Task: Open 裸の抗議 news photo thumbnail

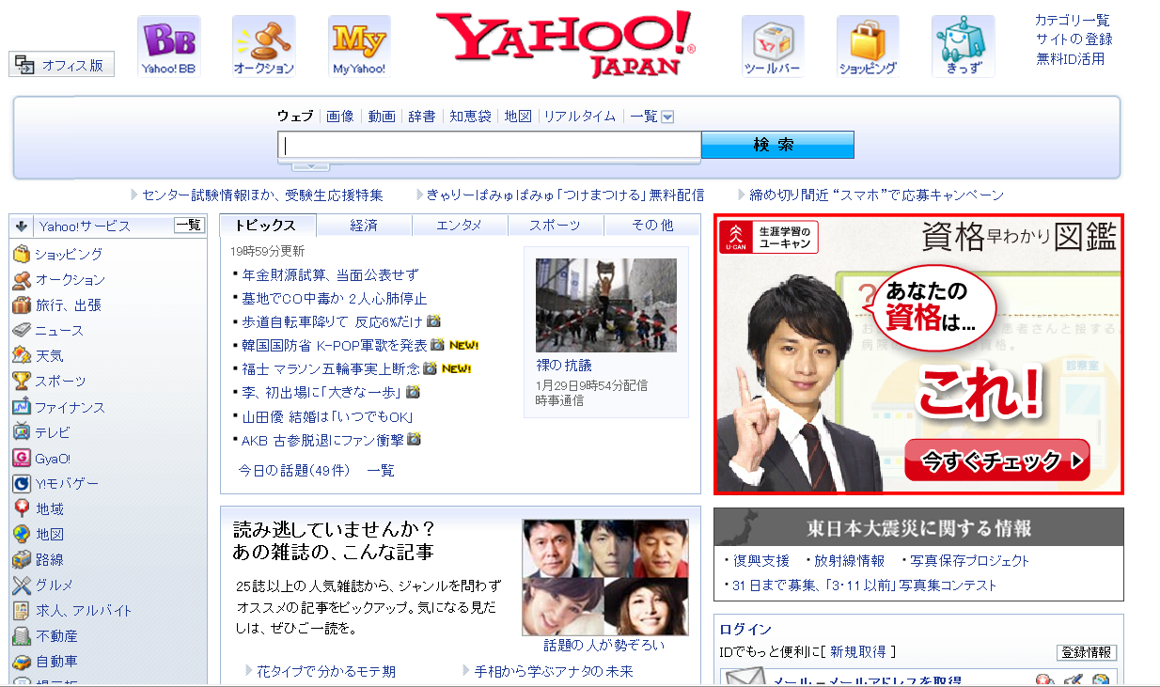Action: [x=606, y=305]
